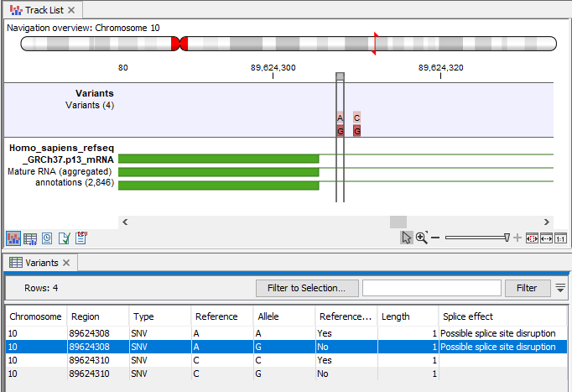The height and width of the screenshot is (392, 572).
Task: Activate the zoom in magnifier tool
Action: coord(421,238)
